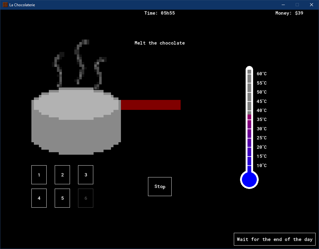Select heat level button 4
This screenshot has height=249, width=319.
click(39, 198)
